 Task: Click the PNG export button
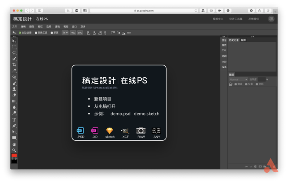click(x=73, y=33)
